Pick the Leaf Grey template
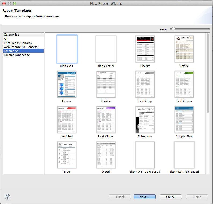The width and height of the screenshot is (213, 204). point(145,84)
